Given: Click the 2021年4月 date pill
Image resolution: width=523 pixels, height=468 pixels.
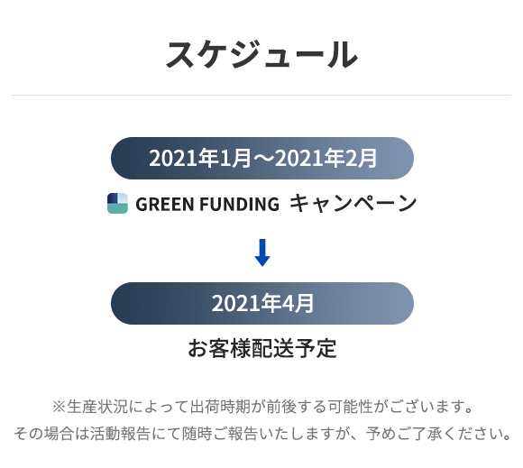Looking at the screenshot, I should click(262, 303).
